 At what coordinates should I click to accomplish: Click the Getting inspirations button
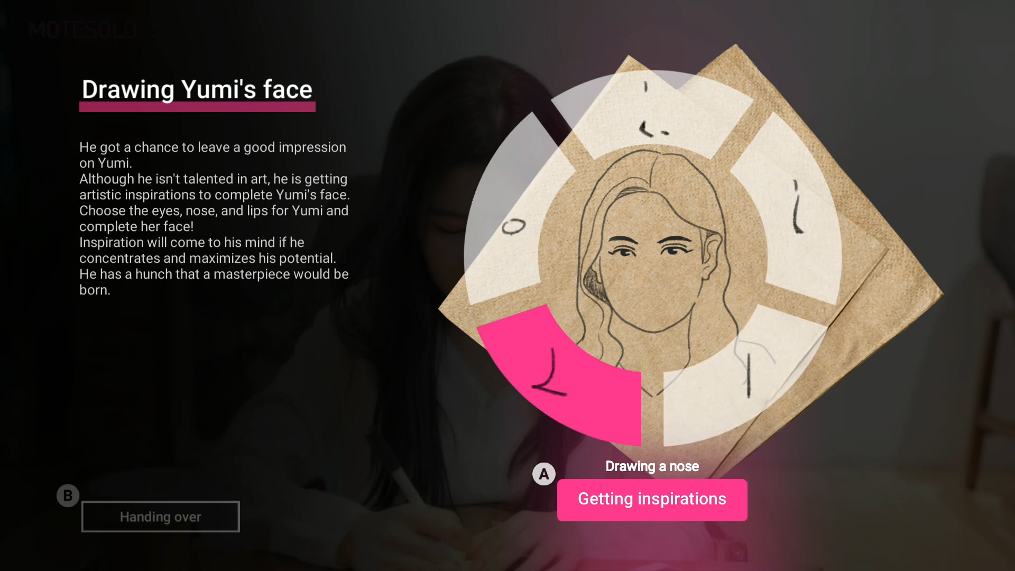point(652,500)
